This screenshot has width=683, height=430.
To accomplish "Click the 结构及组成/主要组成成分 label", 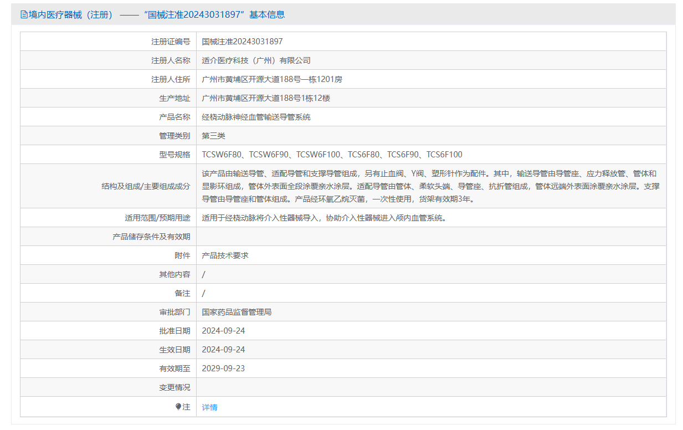I will click(146, 186).
